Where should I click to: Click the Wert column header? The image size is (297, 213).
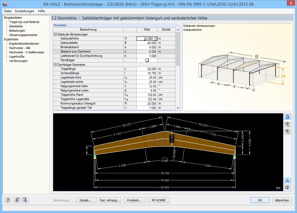click(x=147, y=30)
